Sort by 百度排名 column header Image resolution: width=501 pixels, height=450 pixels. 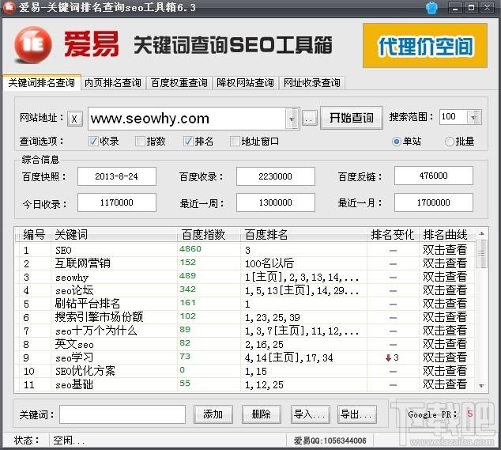[x=303, y=234]
